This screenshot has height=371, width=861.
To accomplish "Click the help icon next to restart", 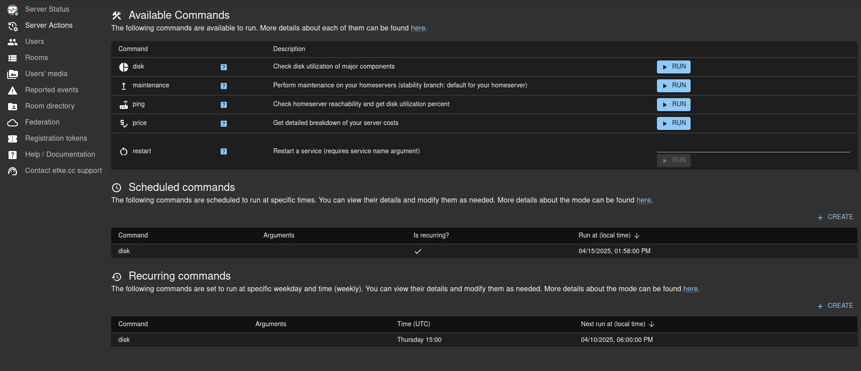I will click(x=224, y=151).
